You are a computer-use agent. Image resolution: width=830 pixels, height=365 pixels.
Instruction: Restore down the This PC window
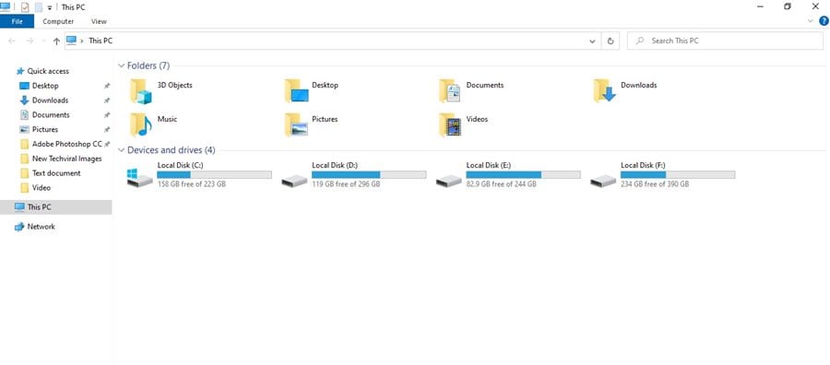tap(788, 6)
